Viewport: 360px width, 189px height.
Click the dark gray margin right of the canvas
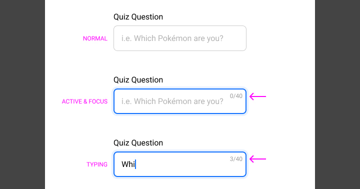click(x=337, y=94)
